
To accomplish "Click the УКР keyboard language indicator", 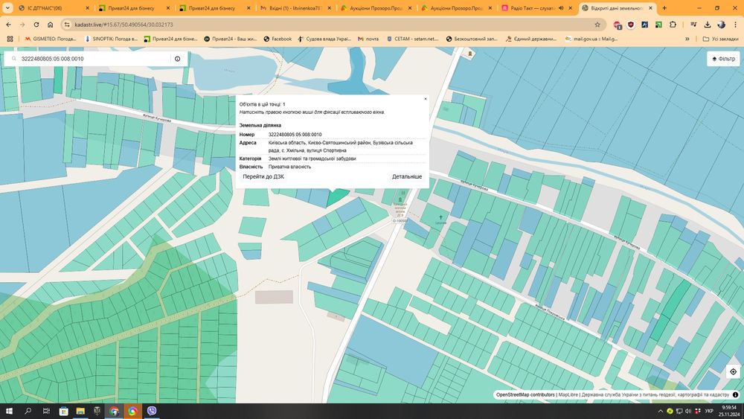I will point(709,411).
